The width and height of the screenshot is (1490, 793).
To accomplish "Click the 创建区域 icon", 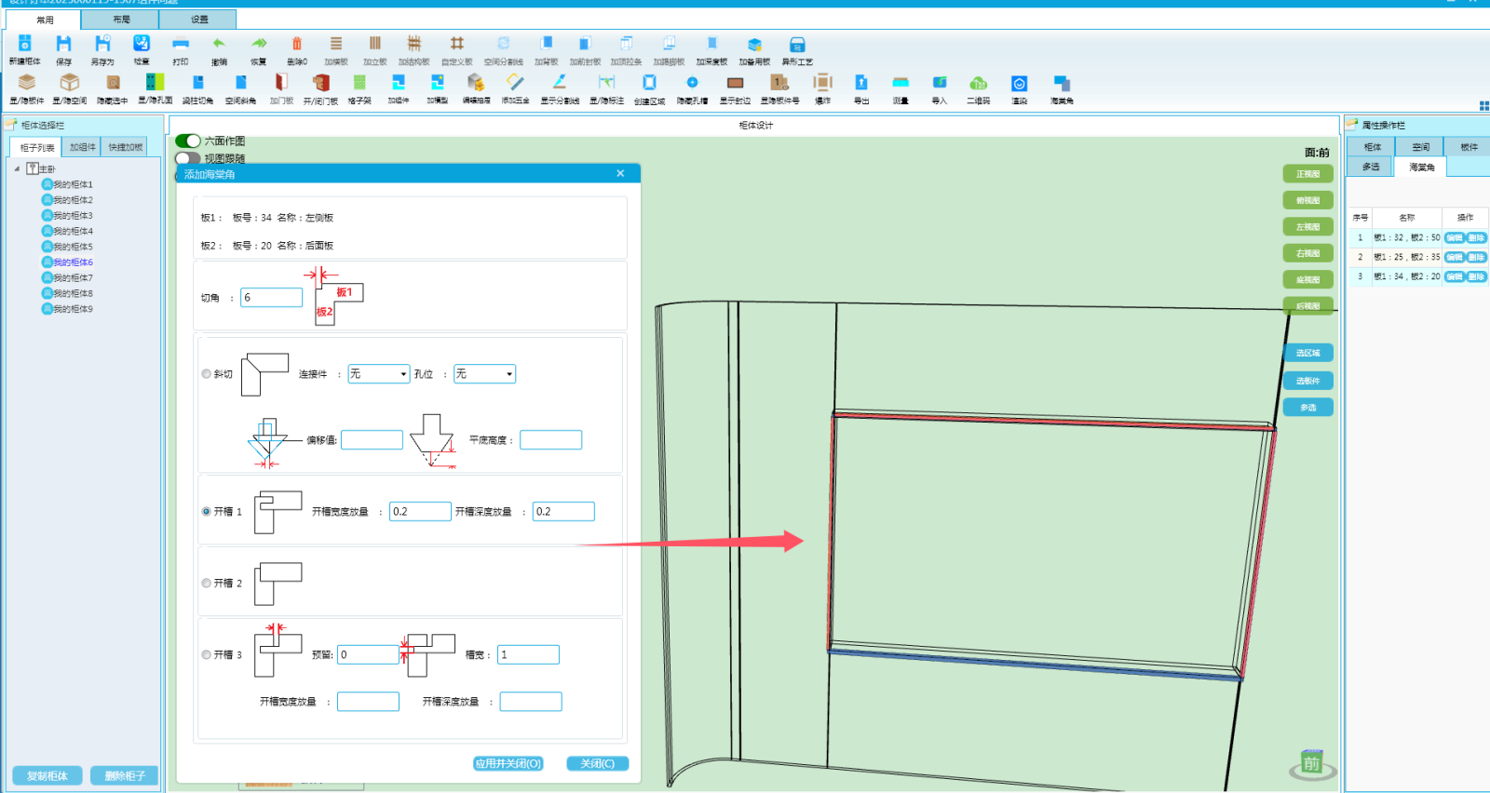I will [649, 83].
